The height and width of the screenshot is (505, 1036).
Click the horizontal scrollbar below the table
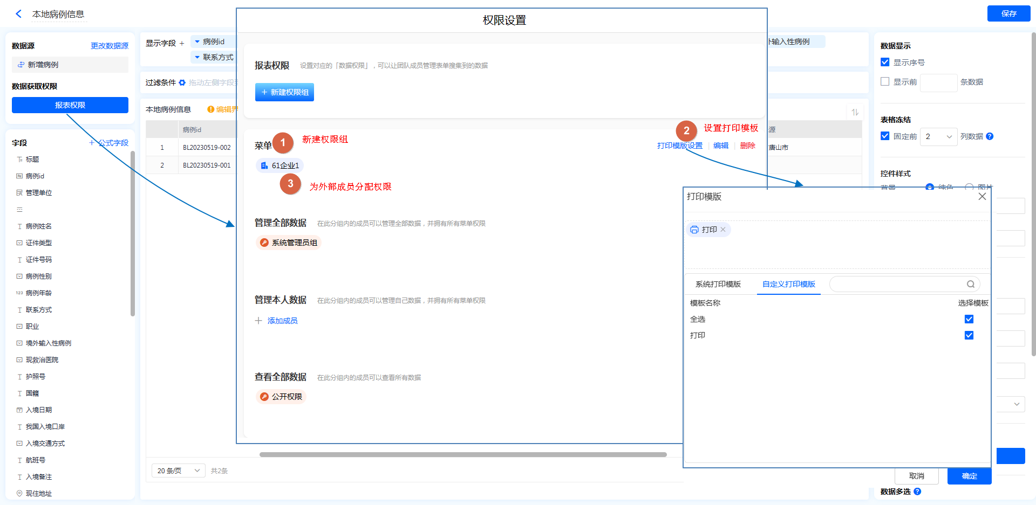[x=462, y=454]
